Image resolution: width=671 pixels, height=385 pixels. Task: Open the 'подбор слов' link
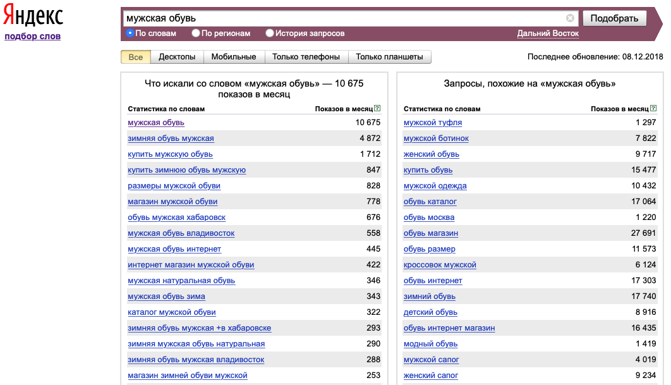[x=32, y=37]
